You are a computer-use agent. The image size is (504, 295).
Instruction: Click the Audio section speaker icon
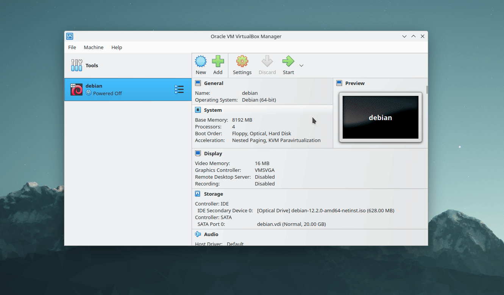[198, 234]
